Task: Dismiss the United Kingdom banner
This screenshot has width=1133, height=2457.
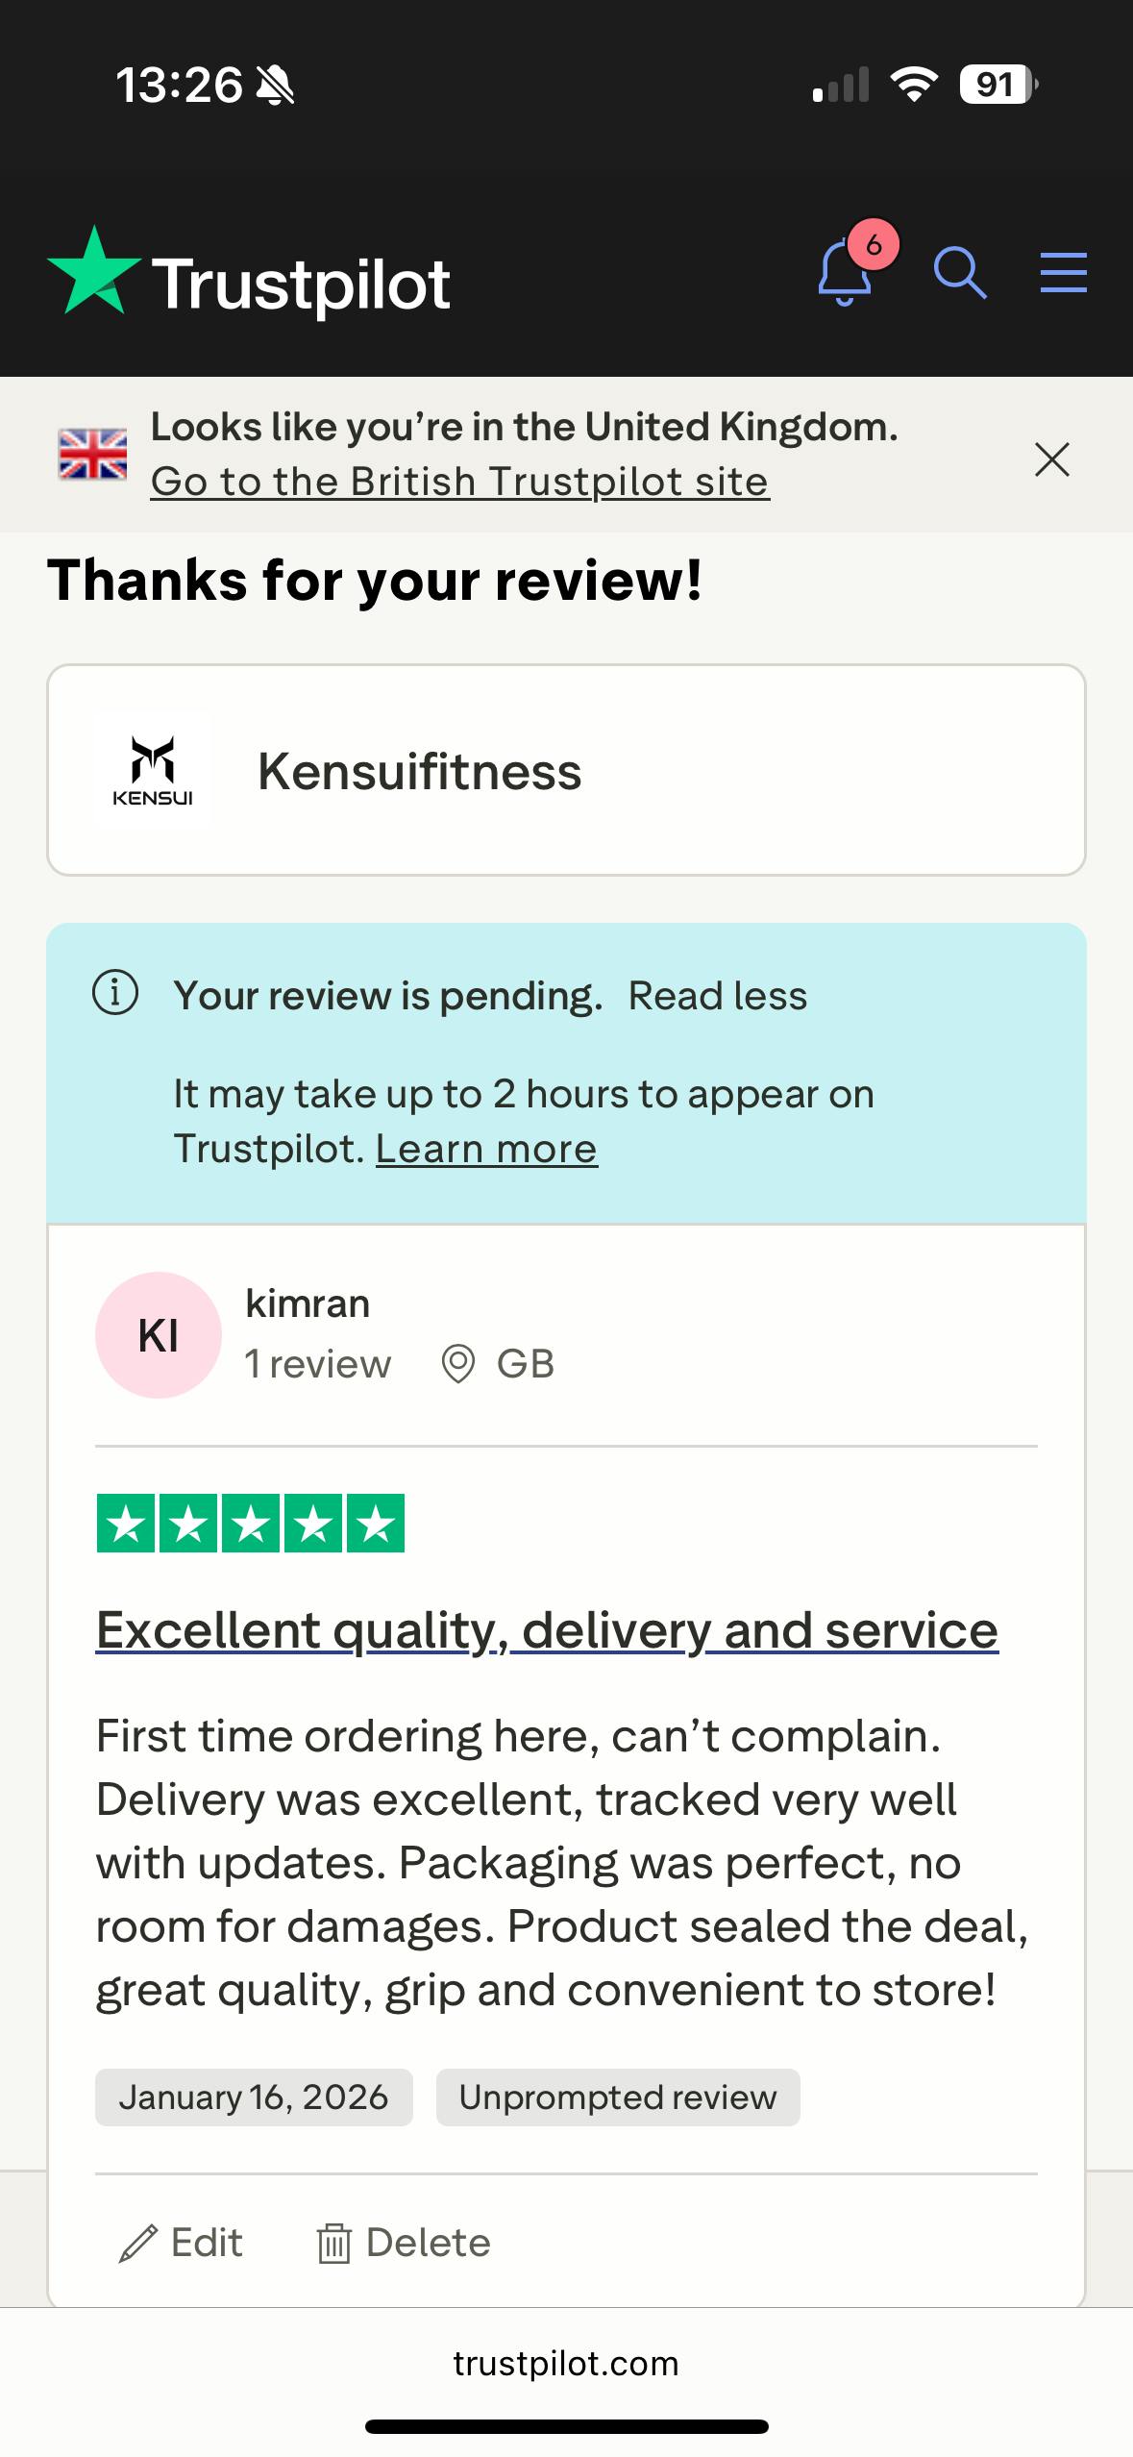Action: click(x=1052, y=459)
